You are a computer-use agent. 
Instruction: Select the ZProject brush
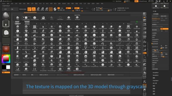point(69,69)
